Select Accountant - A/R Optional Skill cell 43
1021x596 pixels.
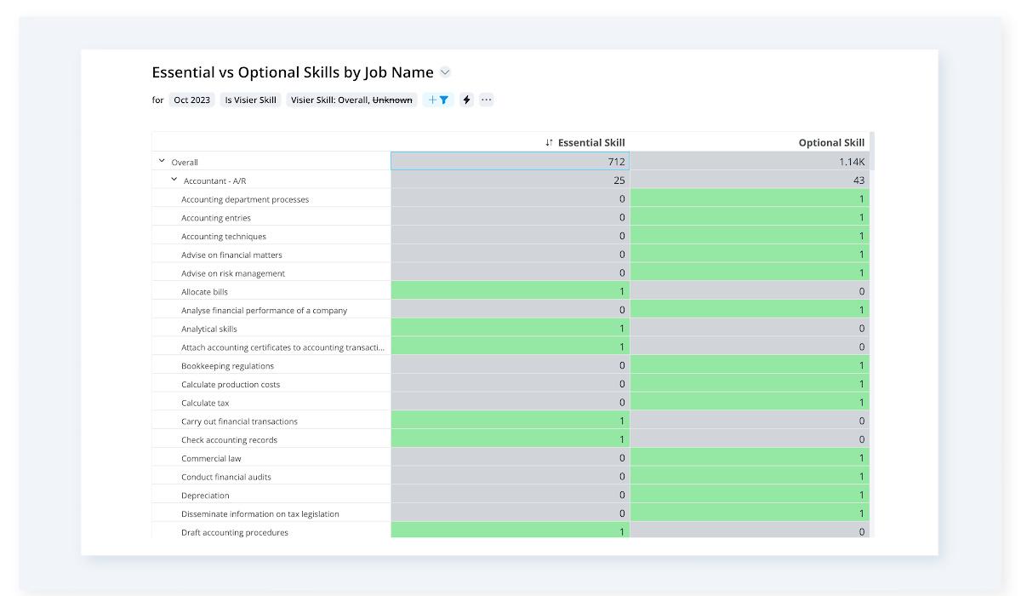750,180
